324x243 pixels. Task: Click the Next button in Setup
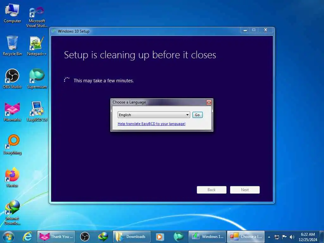[x=245, y=190]
